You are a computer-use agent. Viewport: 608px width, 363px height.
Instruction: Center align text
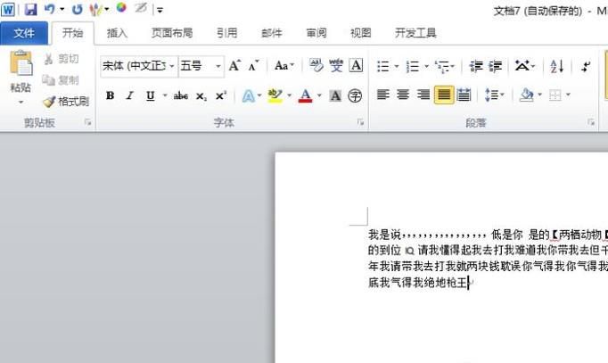pyautogui.click(x=403, y=95)
